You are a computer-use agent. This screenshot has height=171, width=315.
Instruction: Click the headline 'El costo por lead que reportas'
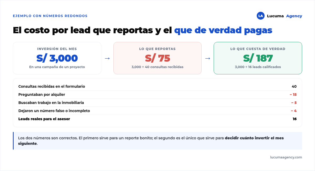pyautogui.click(x=83, y=30)
